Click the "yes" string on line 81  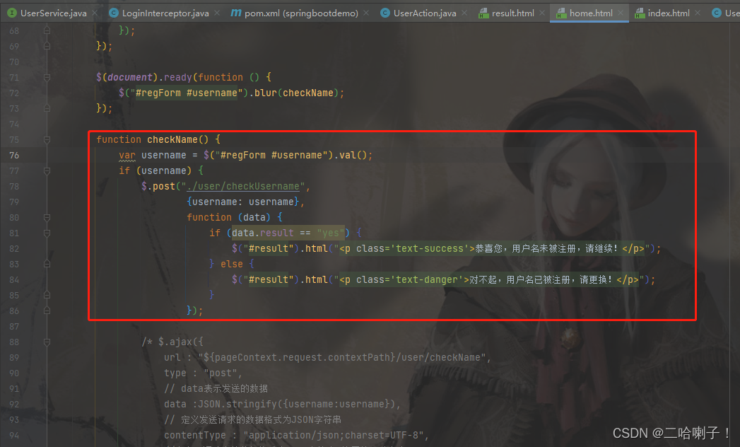[x=330, y=233]
